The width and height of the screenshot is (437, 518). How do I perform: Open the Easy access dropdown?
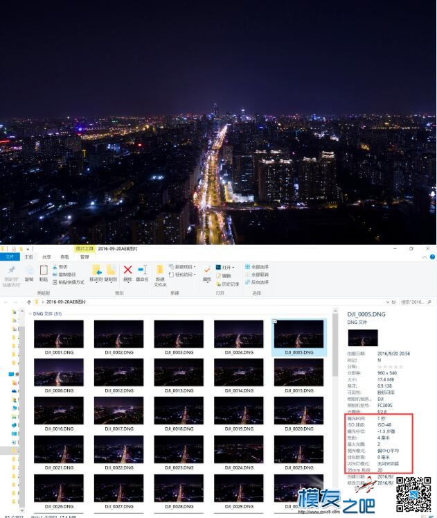(182, 275)
